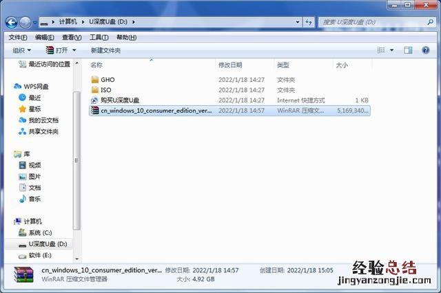Select the GHO folder icon
This screenshot has height=293, width=441.
[x=95, y=80]
